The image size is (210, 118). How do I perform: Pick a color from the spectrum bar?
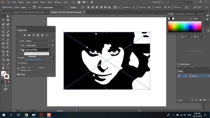185,27
